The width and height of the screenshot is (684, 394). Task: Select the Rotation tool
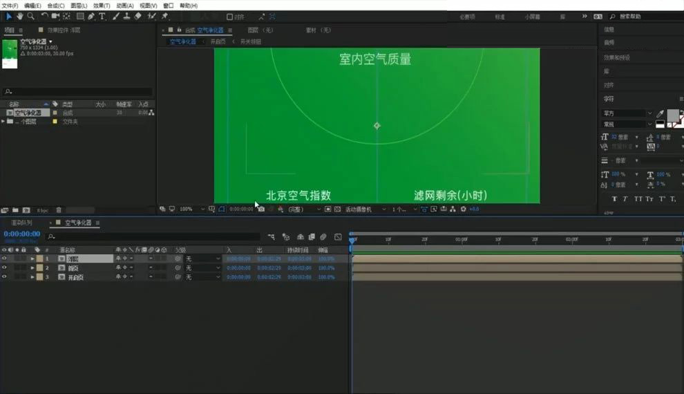click(44, 17)
